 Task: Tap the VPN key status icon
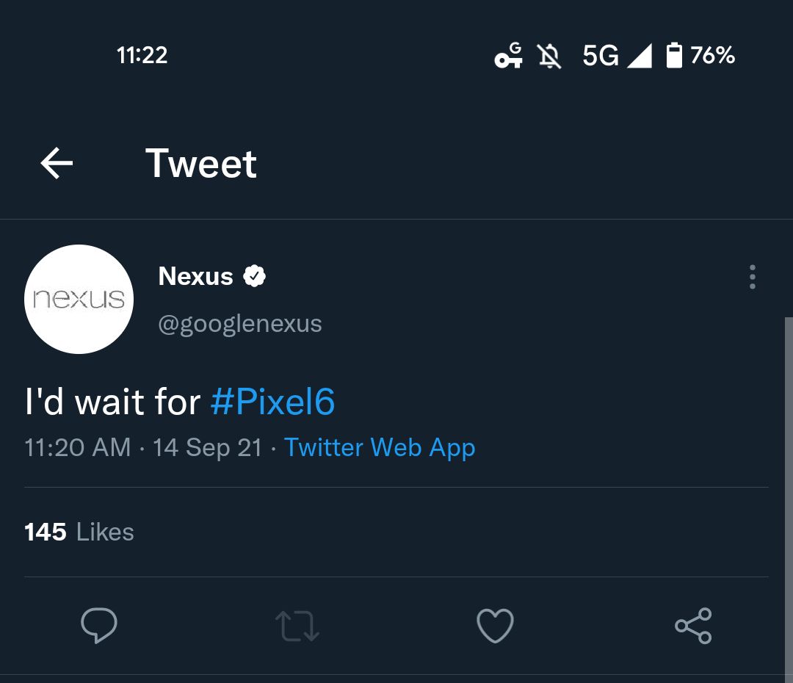(508, 56)
